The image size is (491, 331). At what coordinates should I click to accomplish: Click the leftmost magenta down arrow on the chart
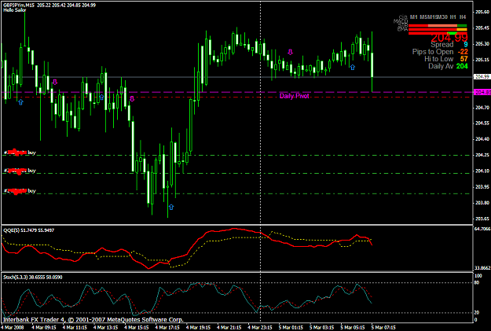55,82
